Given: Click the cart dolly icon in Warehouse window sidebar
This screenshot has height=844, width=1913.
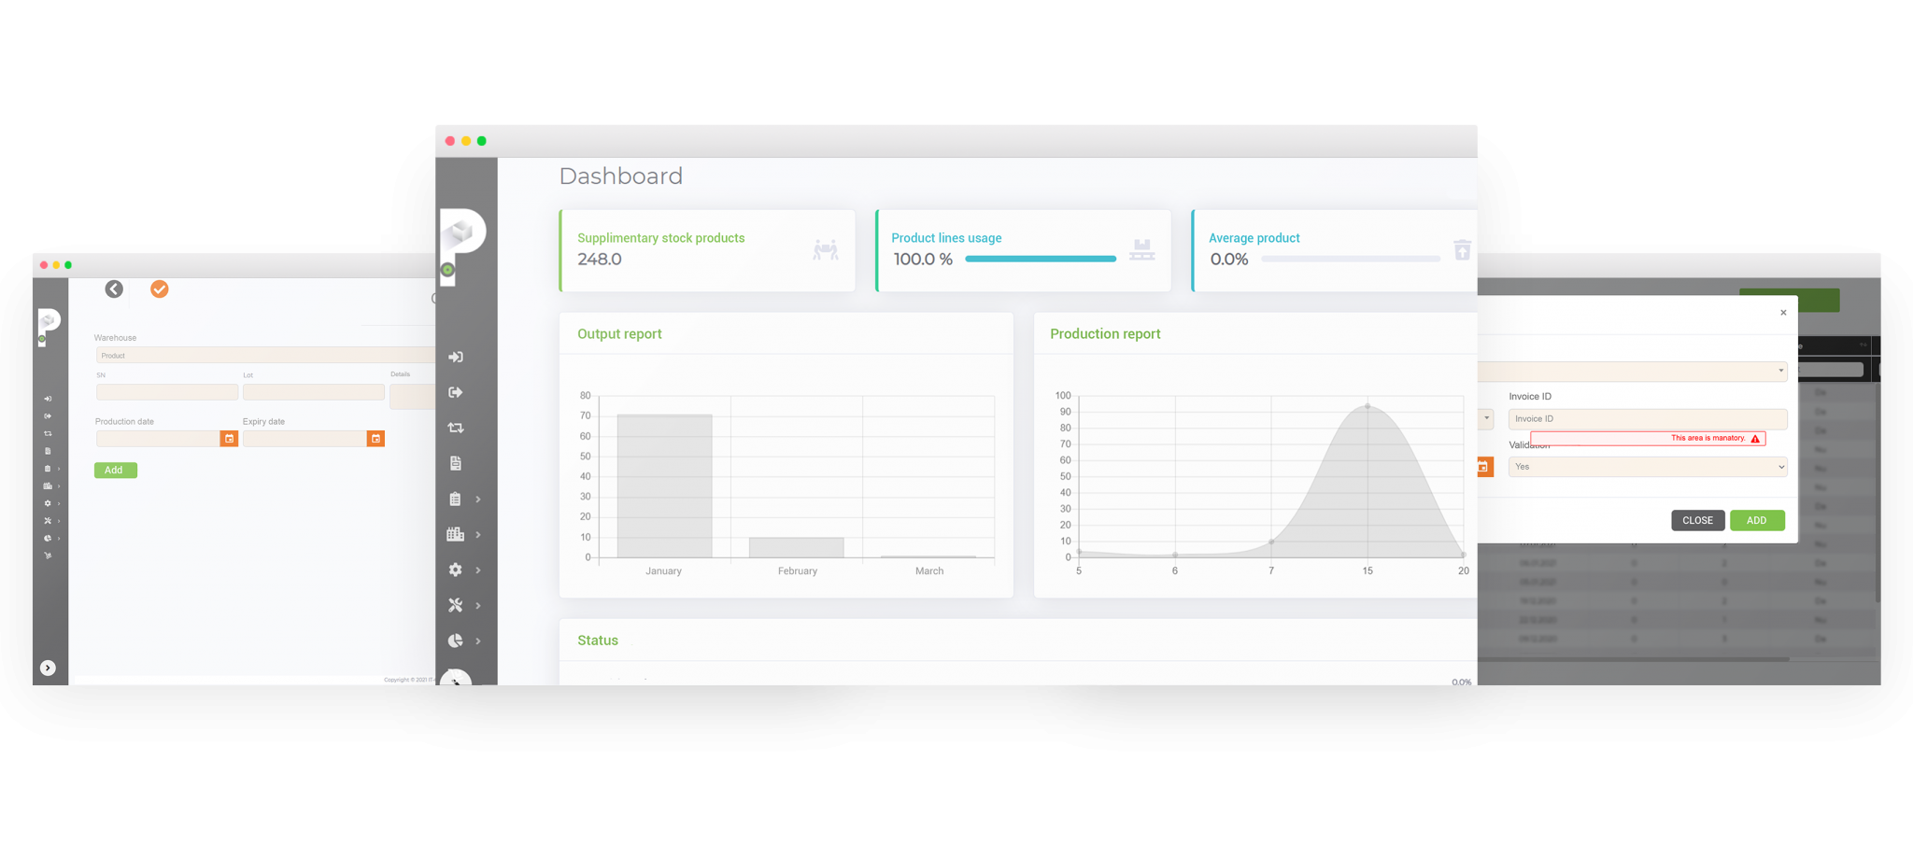Looking at the screenshot, I should click(x=48, y=556).
